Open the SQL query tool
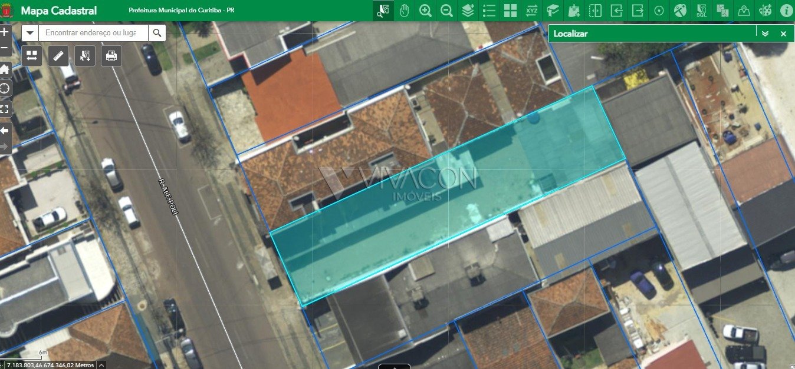The width and height of the screenshot is (795, 369). coord(701,11)
